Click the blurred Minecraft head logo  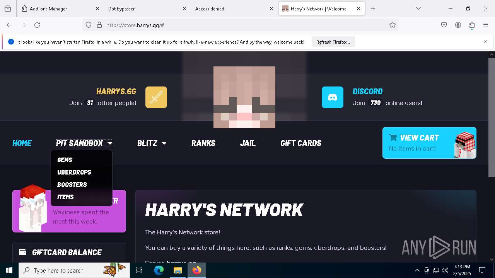[244, 97]
